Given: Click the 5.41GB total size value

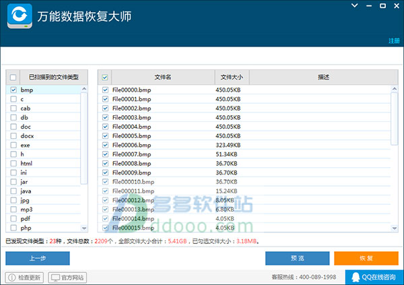Looking at the screenshot, I should (x=177, y=241).
